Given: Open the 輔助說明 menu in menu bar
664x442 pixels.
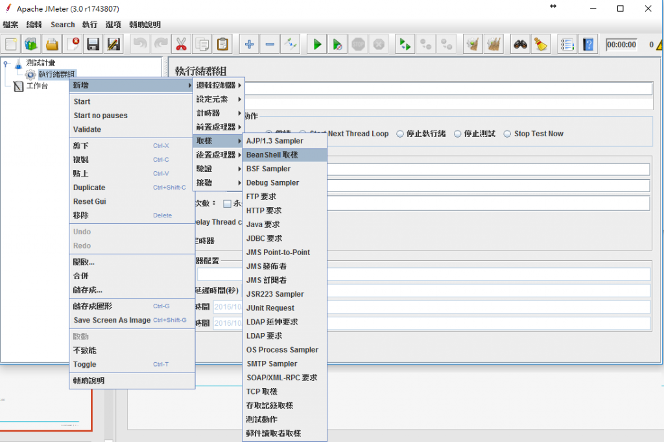Looking at the screenshot, I should (x=145, y=25).
